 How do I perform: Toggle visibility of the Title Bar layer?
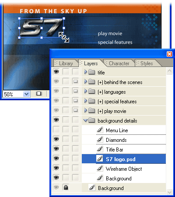[x=56, y=149]
